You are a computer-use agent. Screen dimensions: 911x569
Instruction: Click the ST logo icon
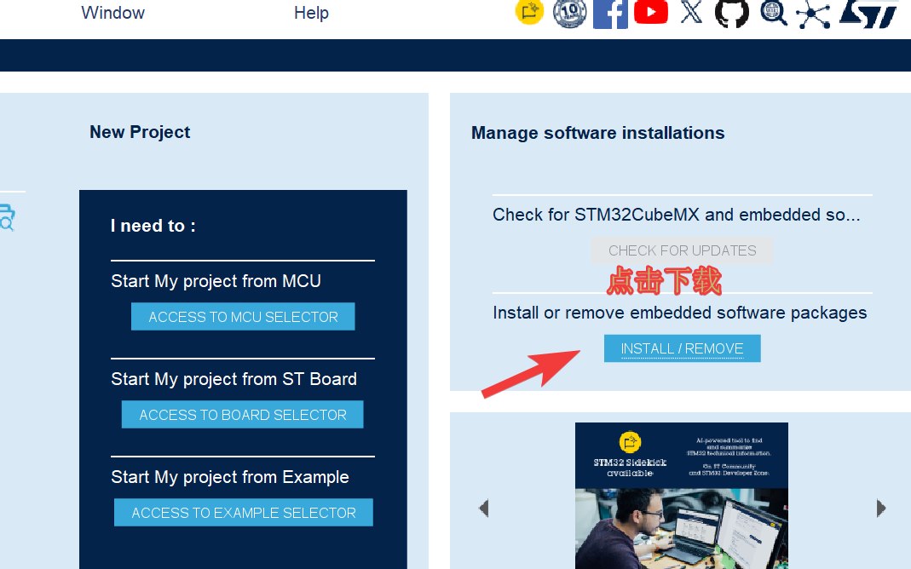coord(868,14)
